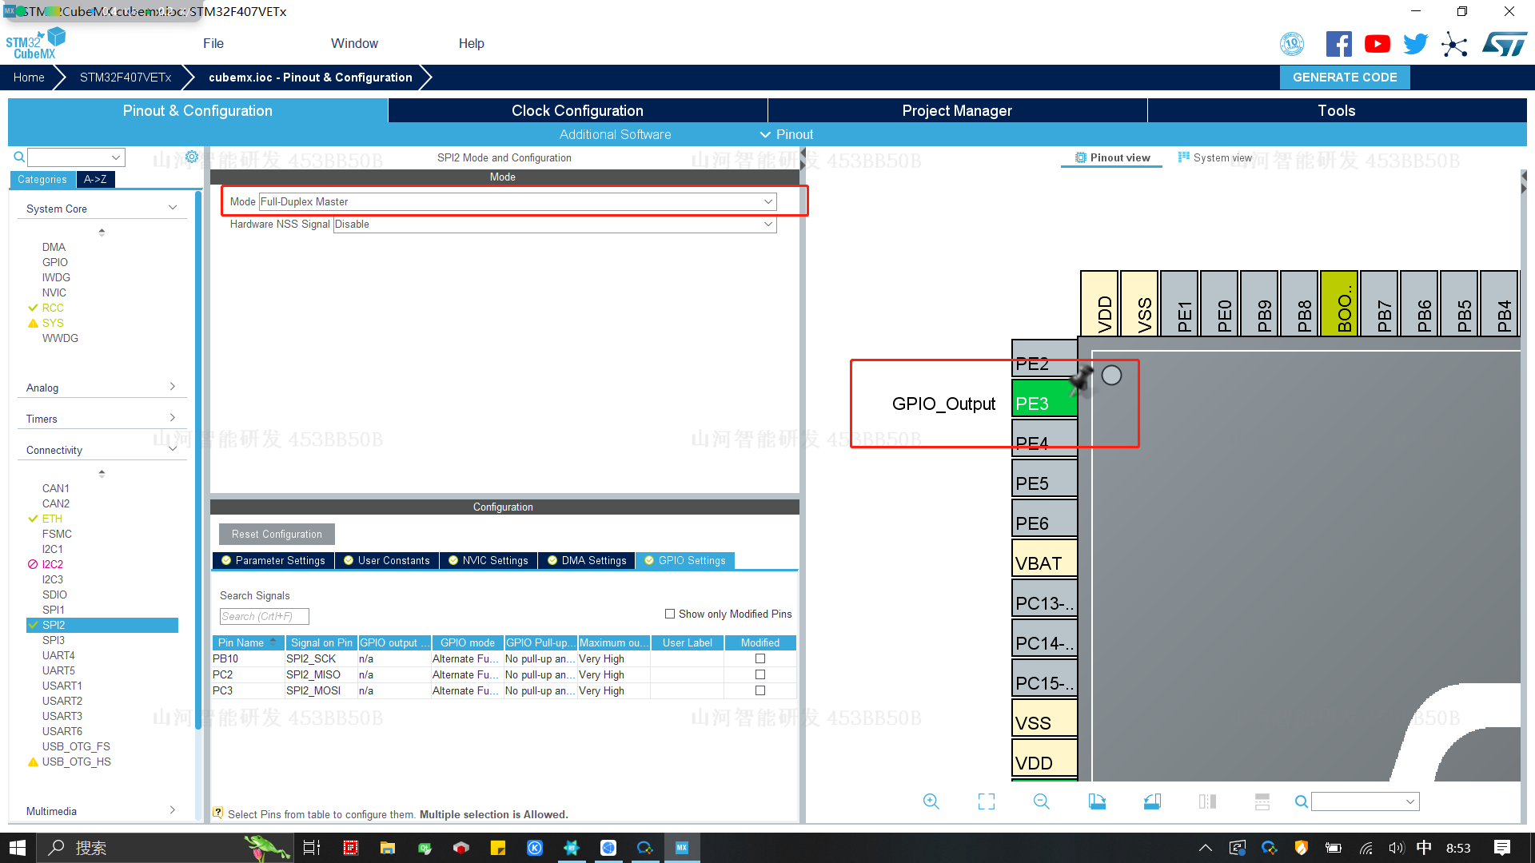Screen dimensions: 1535x863
Task: Click the Search Signals input field
Action: coord(264,616)
